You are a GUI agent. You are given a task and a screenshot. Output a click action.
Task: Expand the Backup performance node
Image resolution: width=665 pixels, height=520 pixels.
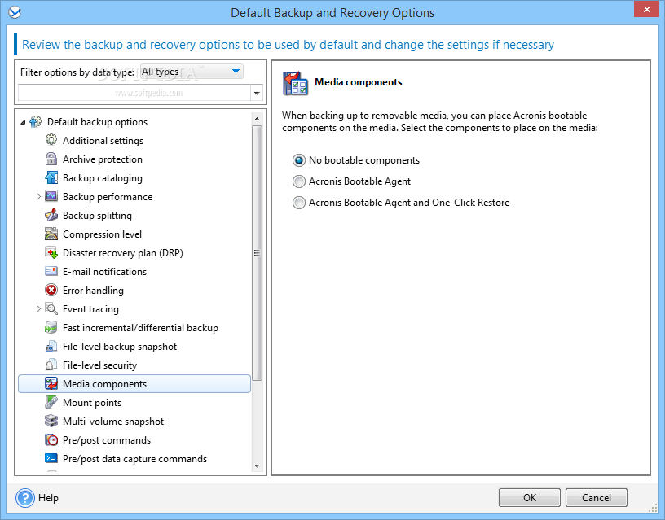pos(38,196)
